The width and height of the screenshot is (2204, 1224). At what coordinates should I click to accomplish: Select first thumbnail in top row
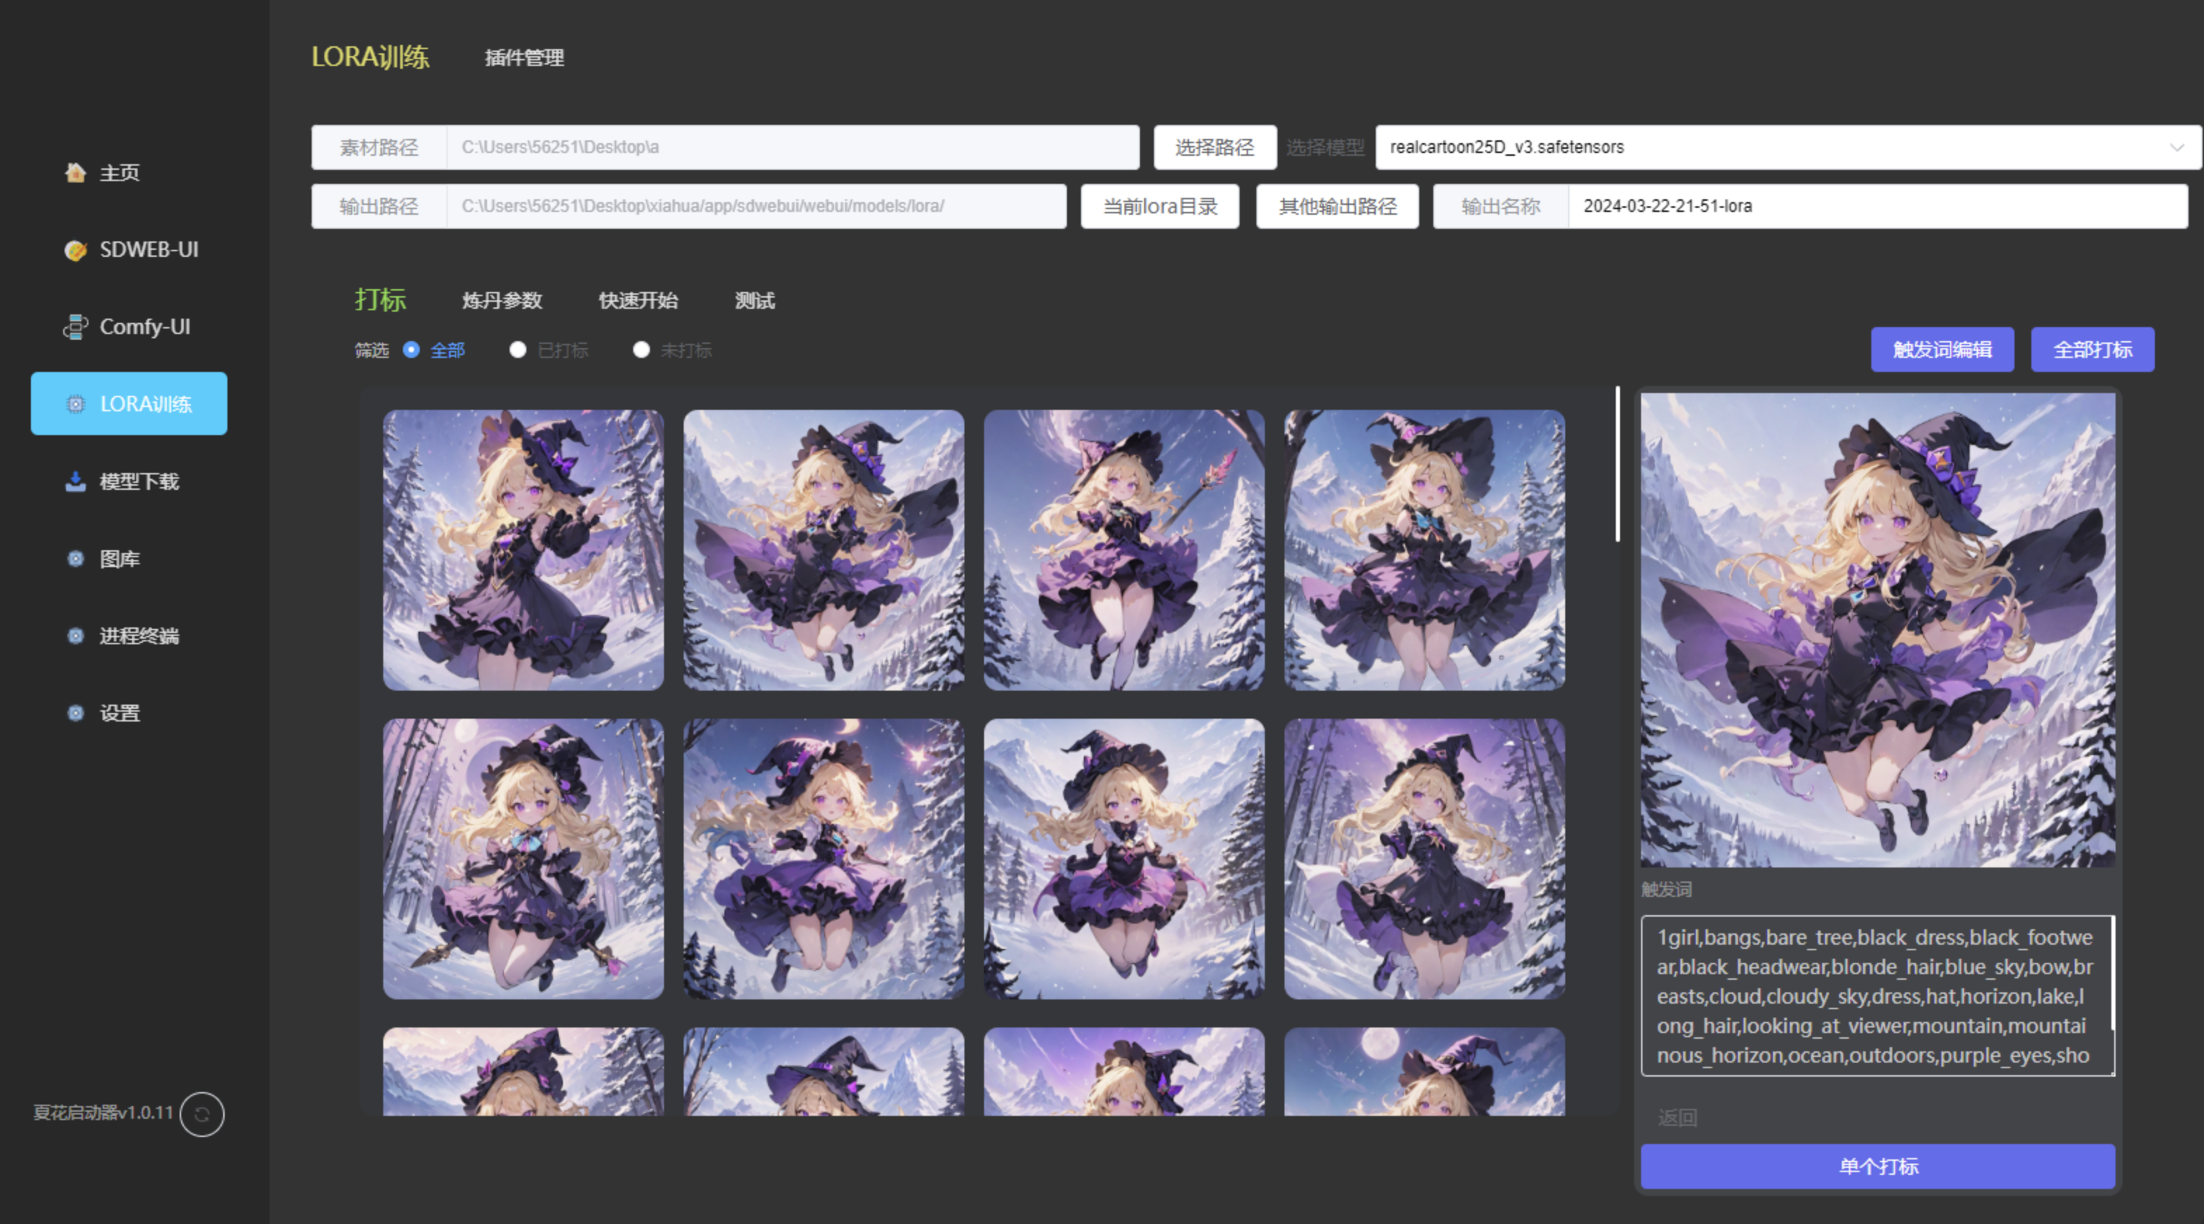click(x=524, y=550)
